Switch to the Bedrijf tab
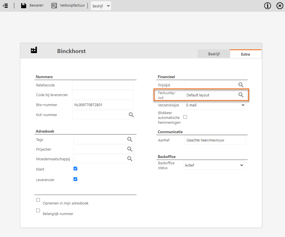Viewport: 285px width, 237px height. 214,54
